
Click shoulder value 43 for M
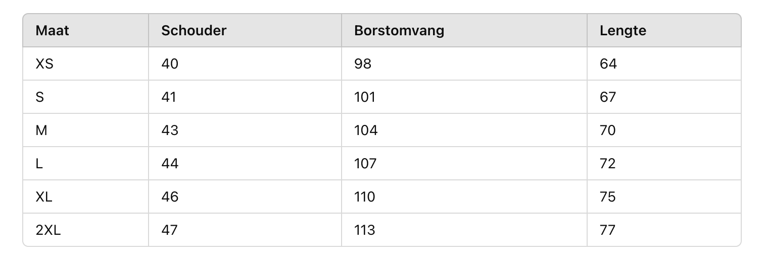(170, 130)
